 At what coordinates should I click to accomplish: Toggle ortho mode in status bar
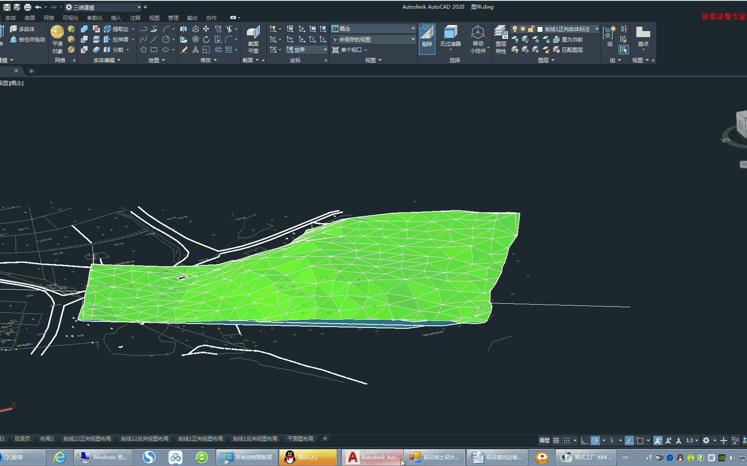click(x=584, y=441)
